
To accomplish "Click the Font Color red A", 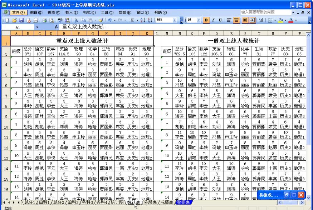I will 291,20.
